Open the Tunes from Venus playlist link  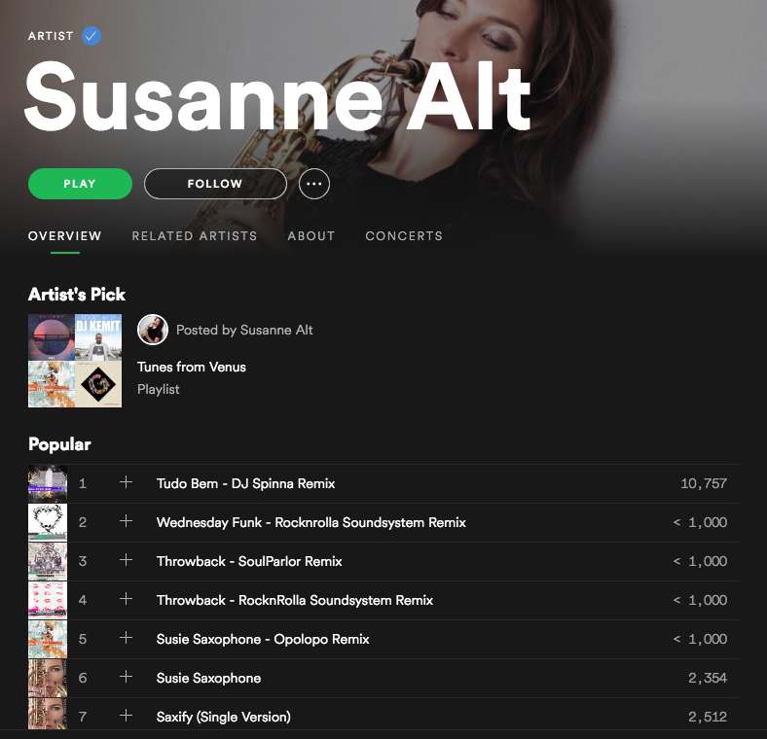(x=191, y=367)
